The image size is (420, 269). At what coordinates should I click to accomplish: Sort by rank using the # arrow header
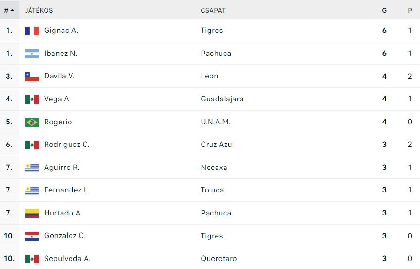[9, 10]
